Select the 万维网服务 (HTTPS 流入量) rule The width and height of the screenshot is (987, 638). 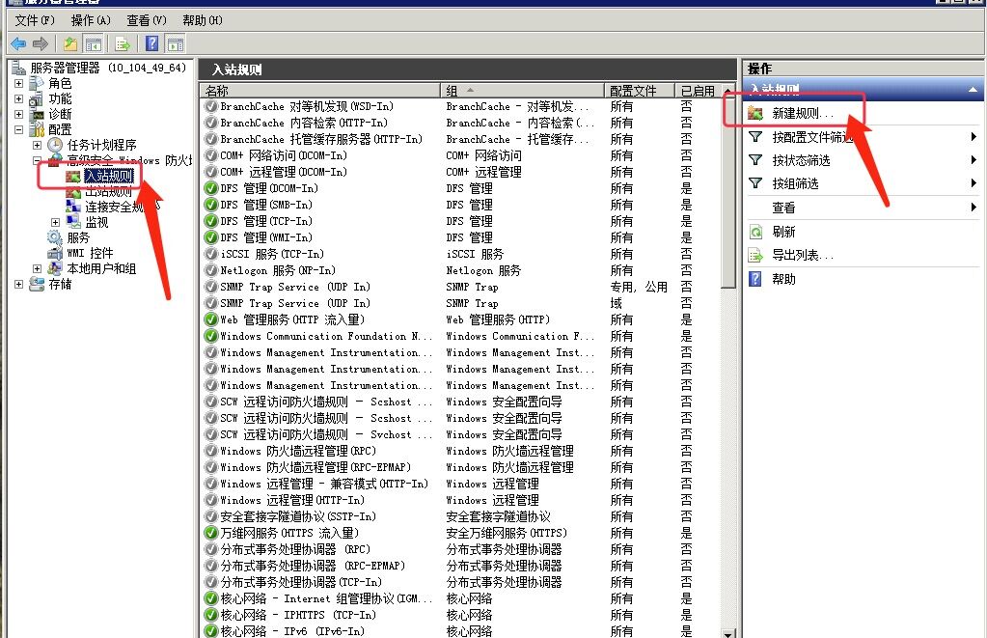(288, 533)
